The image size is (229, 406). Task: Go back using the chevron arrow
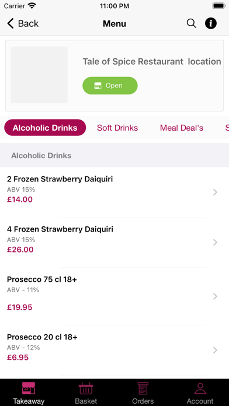point(11,23)
